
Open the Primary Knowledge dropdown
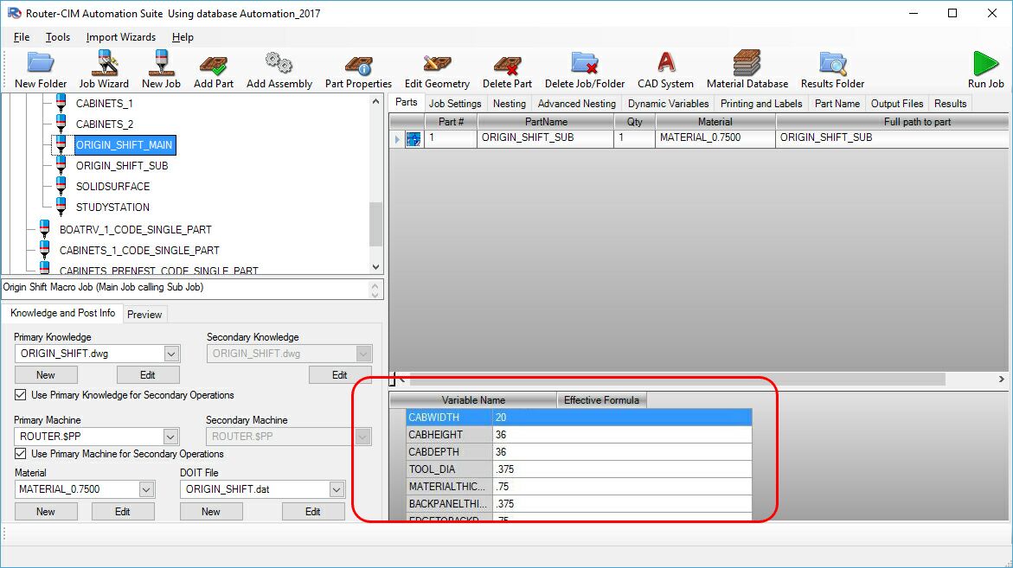(170, 354)
